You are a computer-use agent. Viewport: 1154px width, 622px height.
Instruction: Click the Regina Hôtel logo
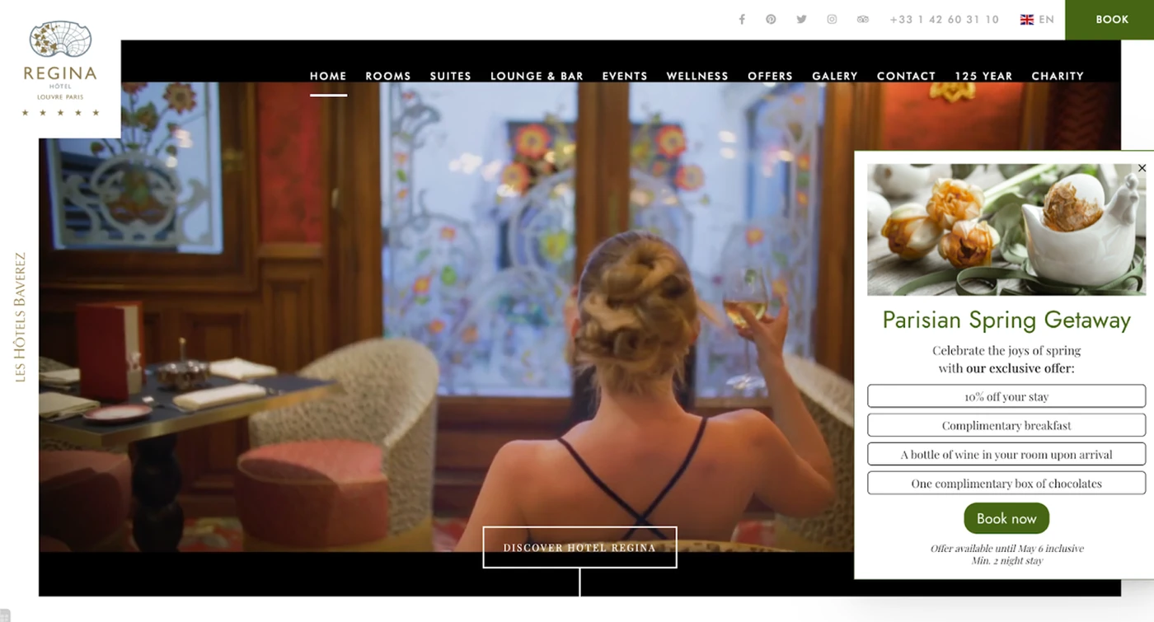click(x=60, y=69)
